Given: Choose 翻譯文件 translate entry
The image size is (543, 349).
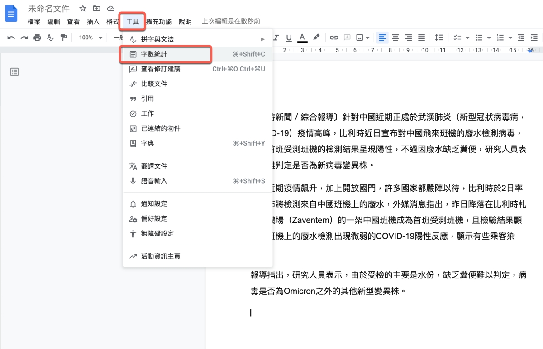Looking at the screenshot, I should [198, 166].
